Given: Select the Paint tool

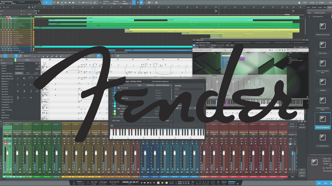Looking at the screenshot, I should coord(62,2).
